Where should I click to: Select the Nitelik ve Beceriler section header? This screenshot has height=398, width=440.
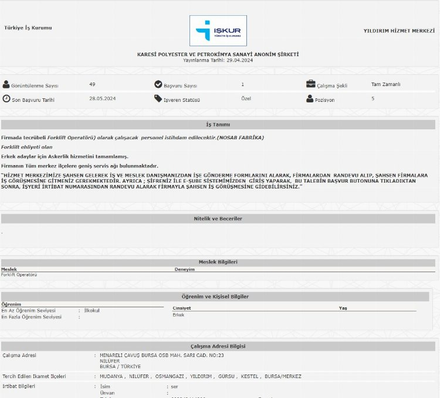point(218,218)
